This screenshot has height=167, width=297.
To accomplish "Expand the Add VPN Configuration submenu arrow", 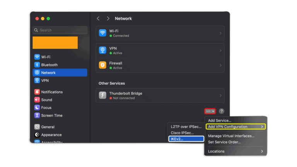I will tap(262, 127).
